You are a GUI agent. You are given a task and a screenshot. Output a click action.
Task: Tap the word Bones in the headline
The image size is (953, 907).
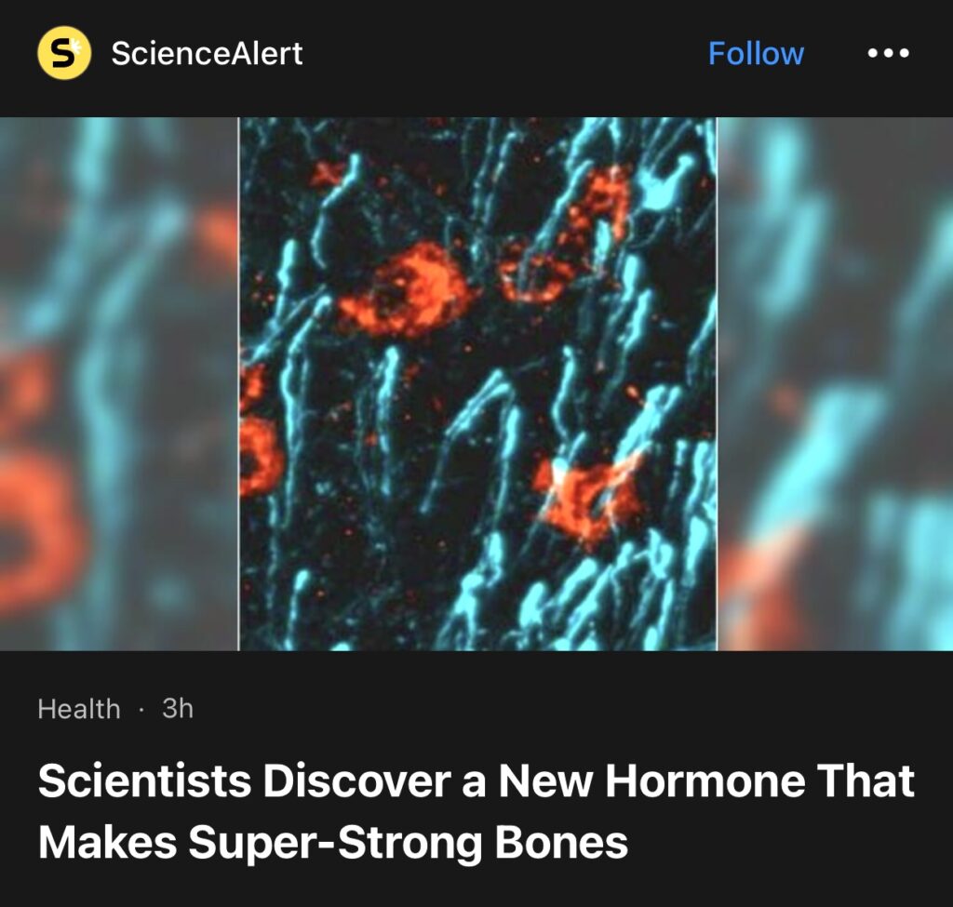pos(561,842)
